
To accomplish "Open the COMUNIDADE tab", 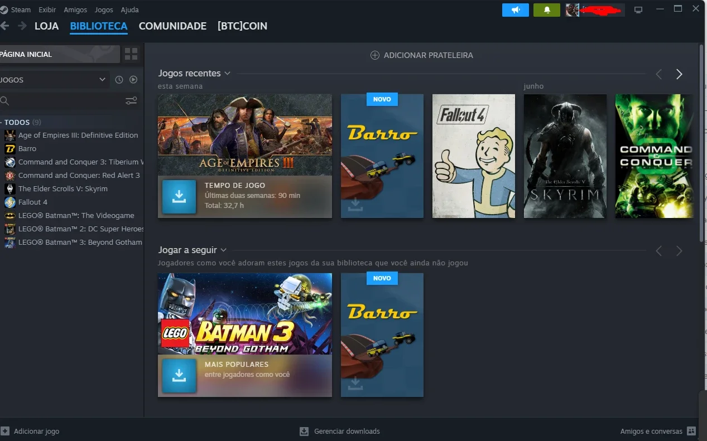I will [x=172, y=26].
